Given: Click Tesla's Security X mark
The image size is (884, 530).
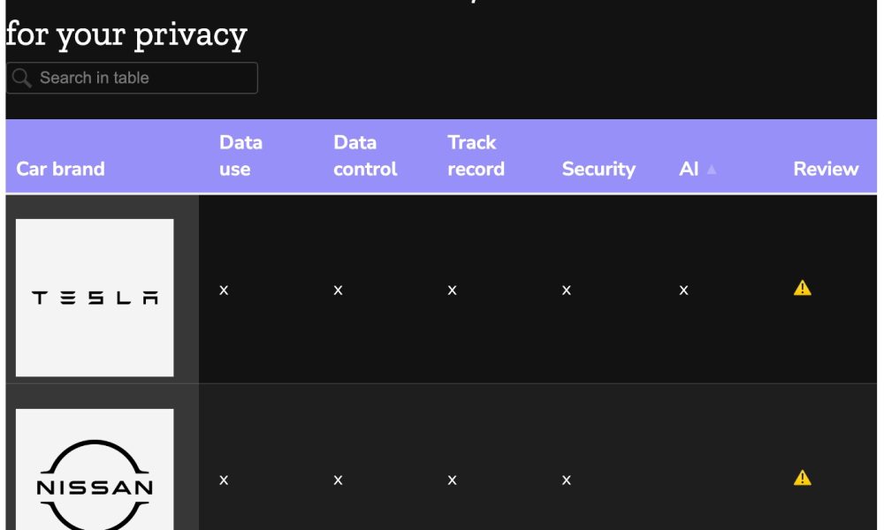Looking at the screenshot, I should pyautogui.click(x=567, y=290).
